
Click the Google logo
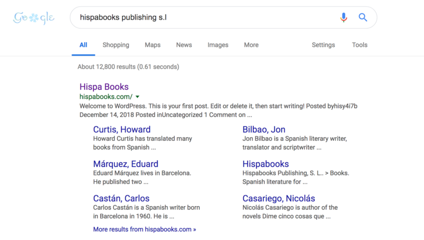(x=34, y=18)
